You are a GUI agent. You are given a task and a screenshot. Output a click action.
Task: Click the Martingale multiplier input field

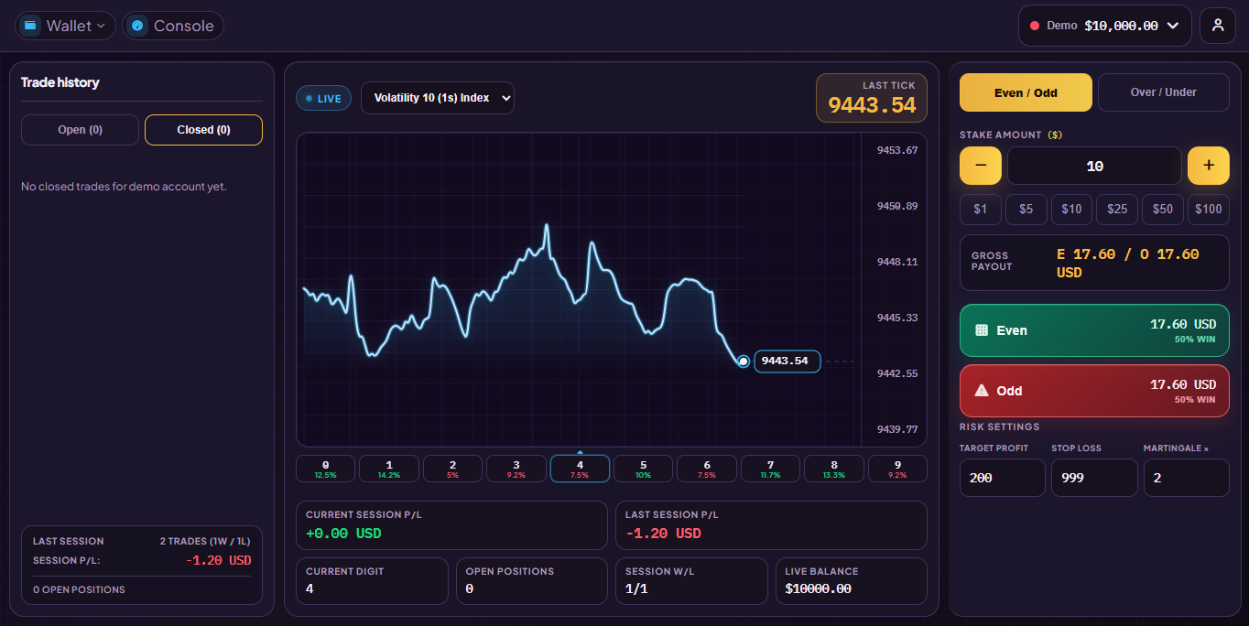point(1187,478)
